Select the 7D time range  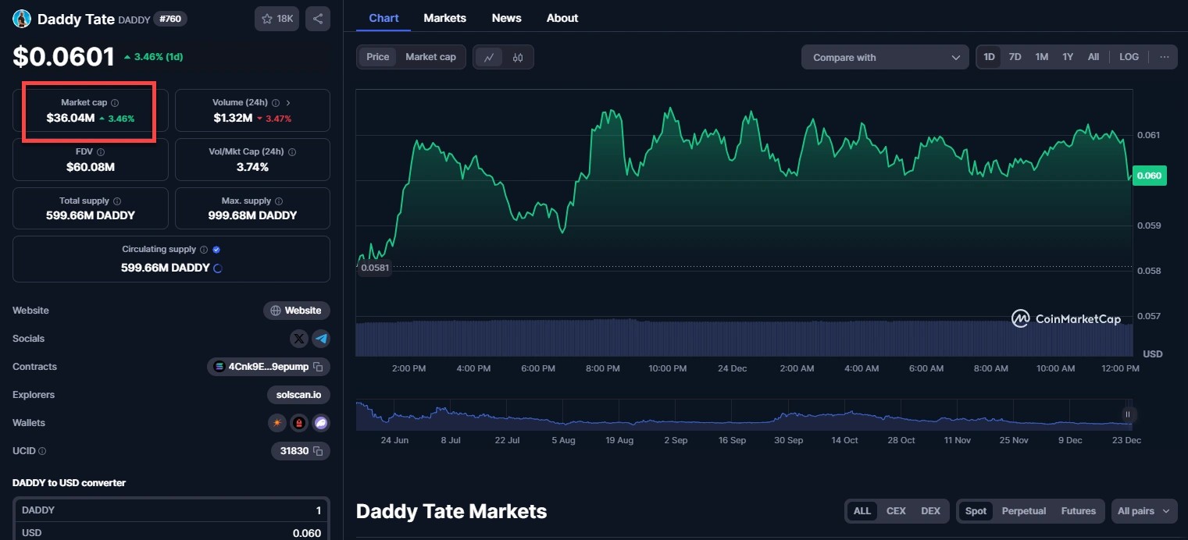1015,57
